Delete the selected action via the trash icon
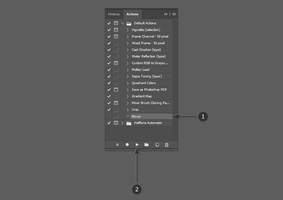283x200 pixels. 166,145
